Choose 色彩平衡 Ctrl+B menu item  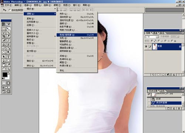click(77, 27)
